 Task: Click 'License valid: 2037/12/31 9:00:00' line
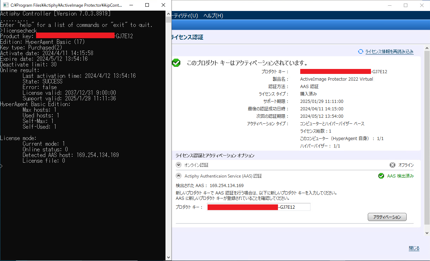[x=69, y=93]
